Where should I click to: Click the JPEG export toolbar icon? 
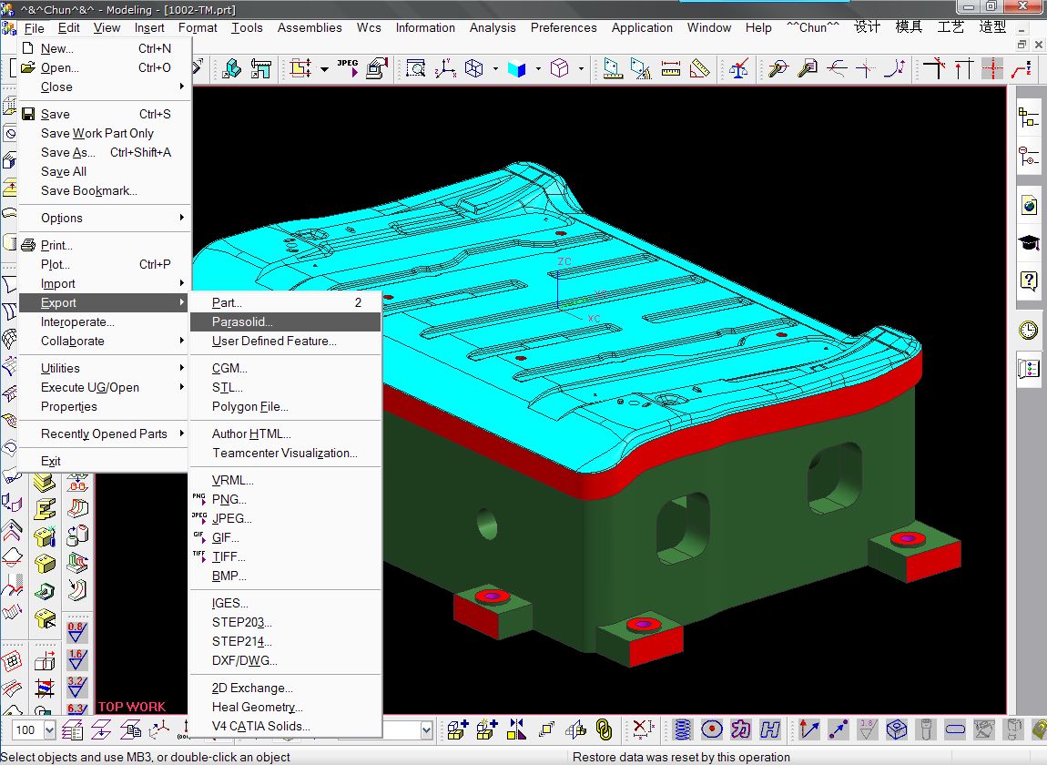(348, 68)
